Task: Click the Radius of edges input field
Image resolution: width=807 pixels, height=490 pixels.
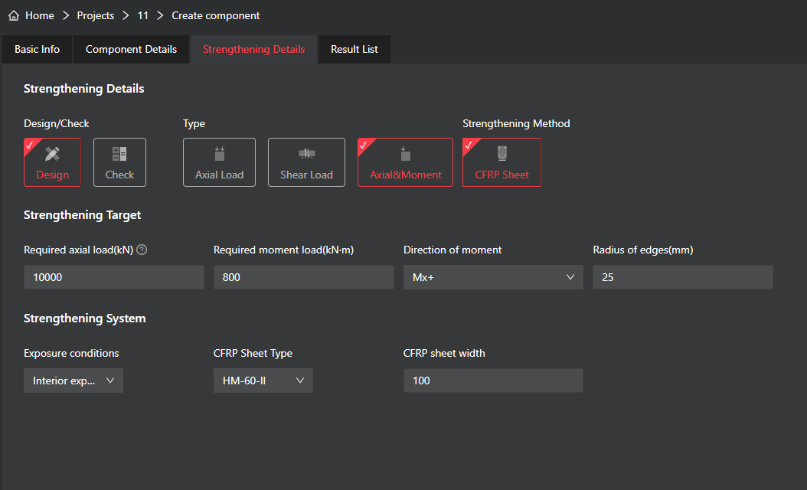Action: [682, 277]
